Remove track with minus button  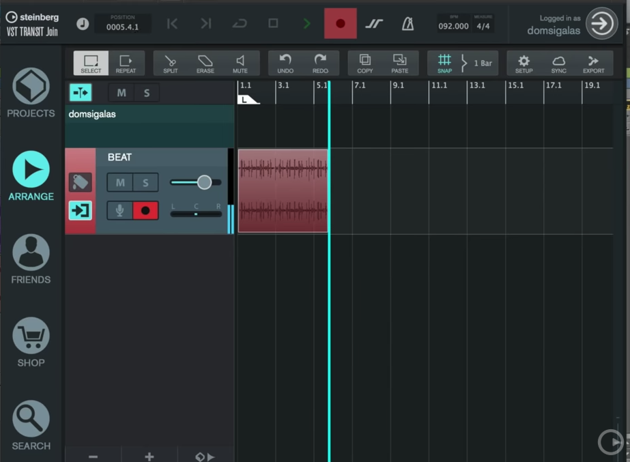point(94,456)
